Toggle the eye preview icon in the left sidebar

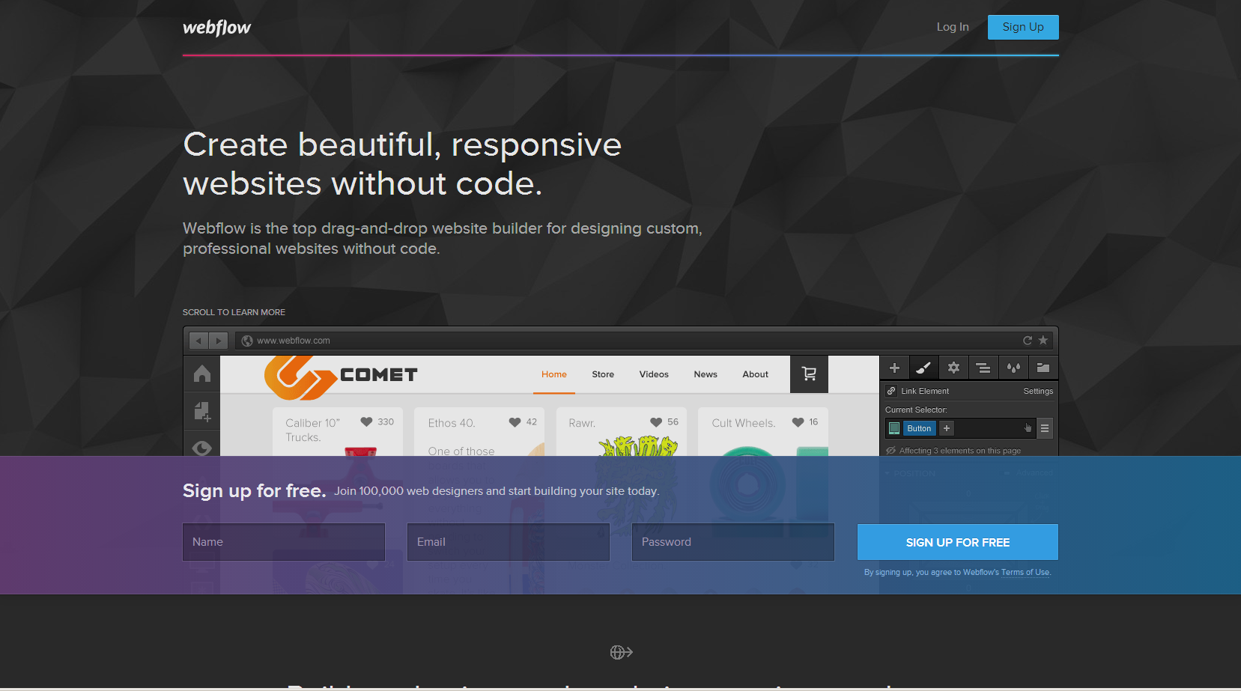click(202, 448)
